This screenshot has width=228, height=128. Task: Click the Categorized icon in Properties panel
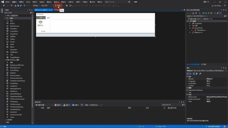click(188, 74)
